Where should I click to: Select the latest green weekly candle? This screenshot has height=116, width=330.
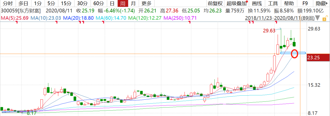294,44
